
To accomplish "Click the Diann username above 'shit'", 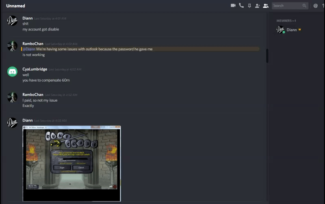I will tap(28, 18).
